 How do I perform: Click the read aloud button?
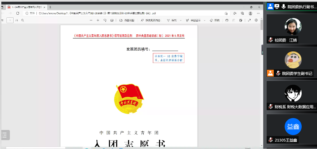[x=150, y=20]
